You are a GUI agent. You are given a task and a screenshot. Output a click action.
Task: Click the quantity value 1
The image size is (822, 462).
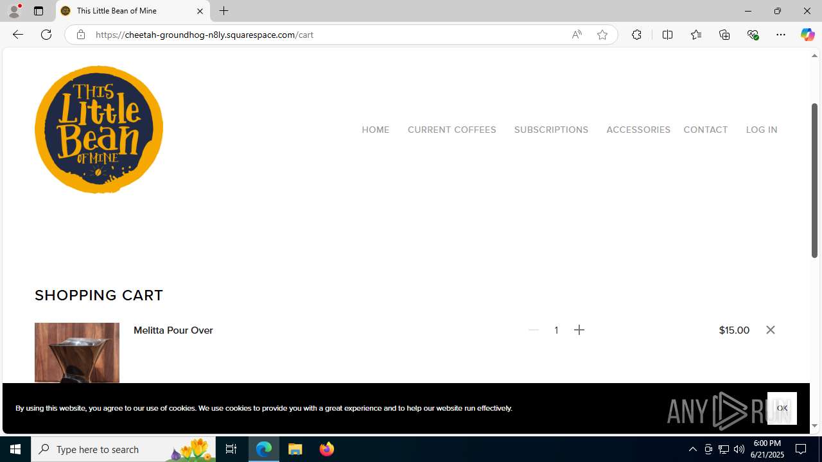[x=556, y=330]
